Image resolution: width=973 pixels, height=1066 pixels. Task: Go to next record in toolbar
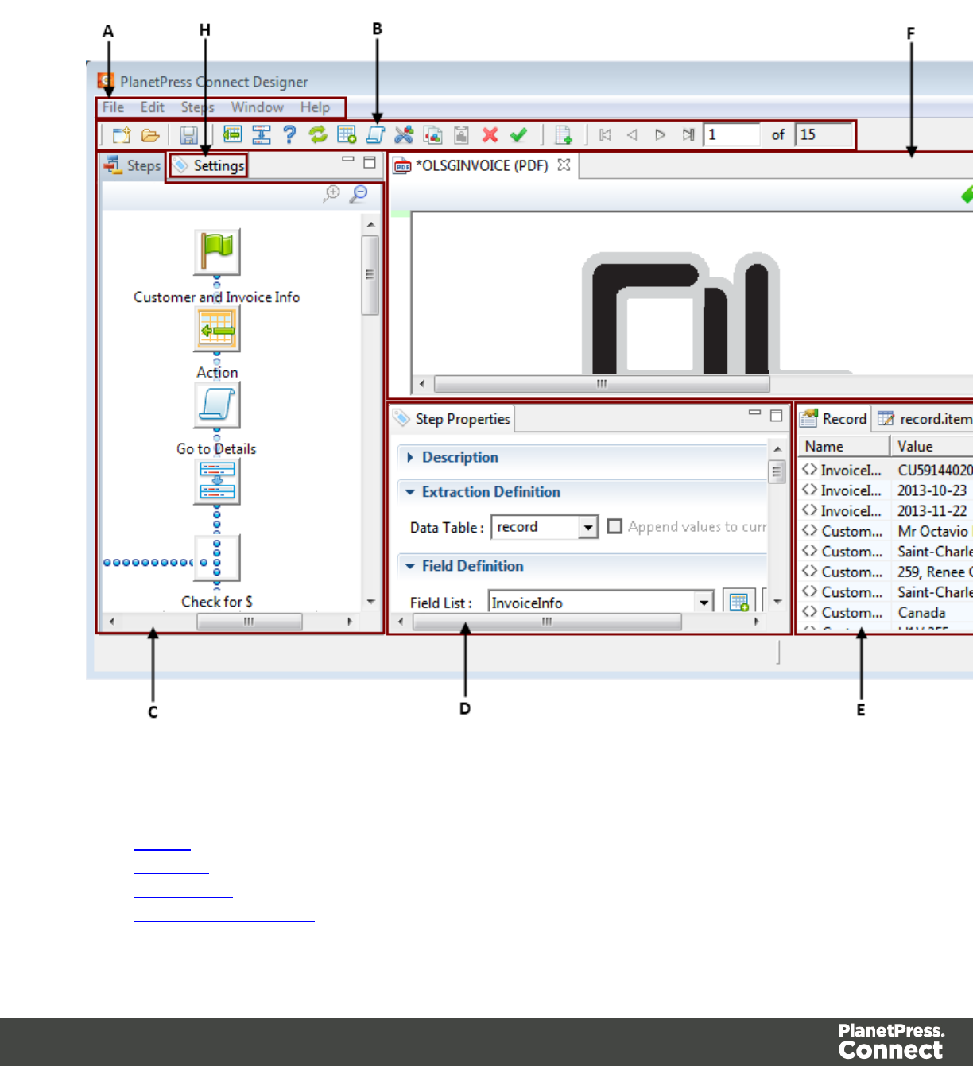660,134
